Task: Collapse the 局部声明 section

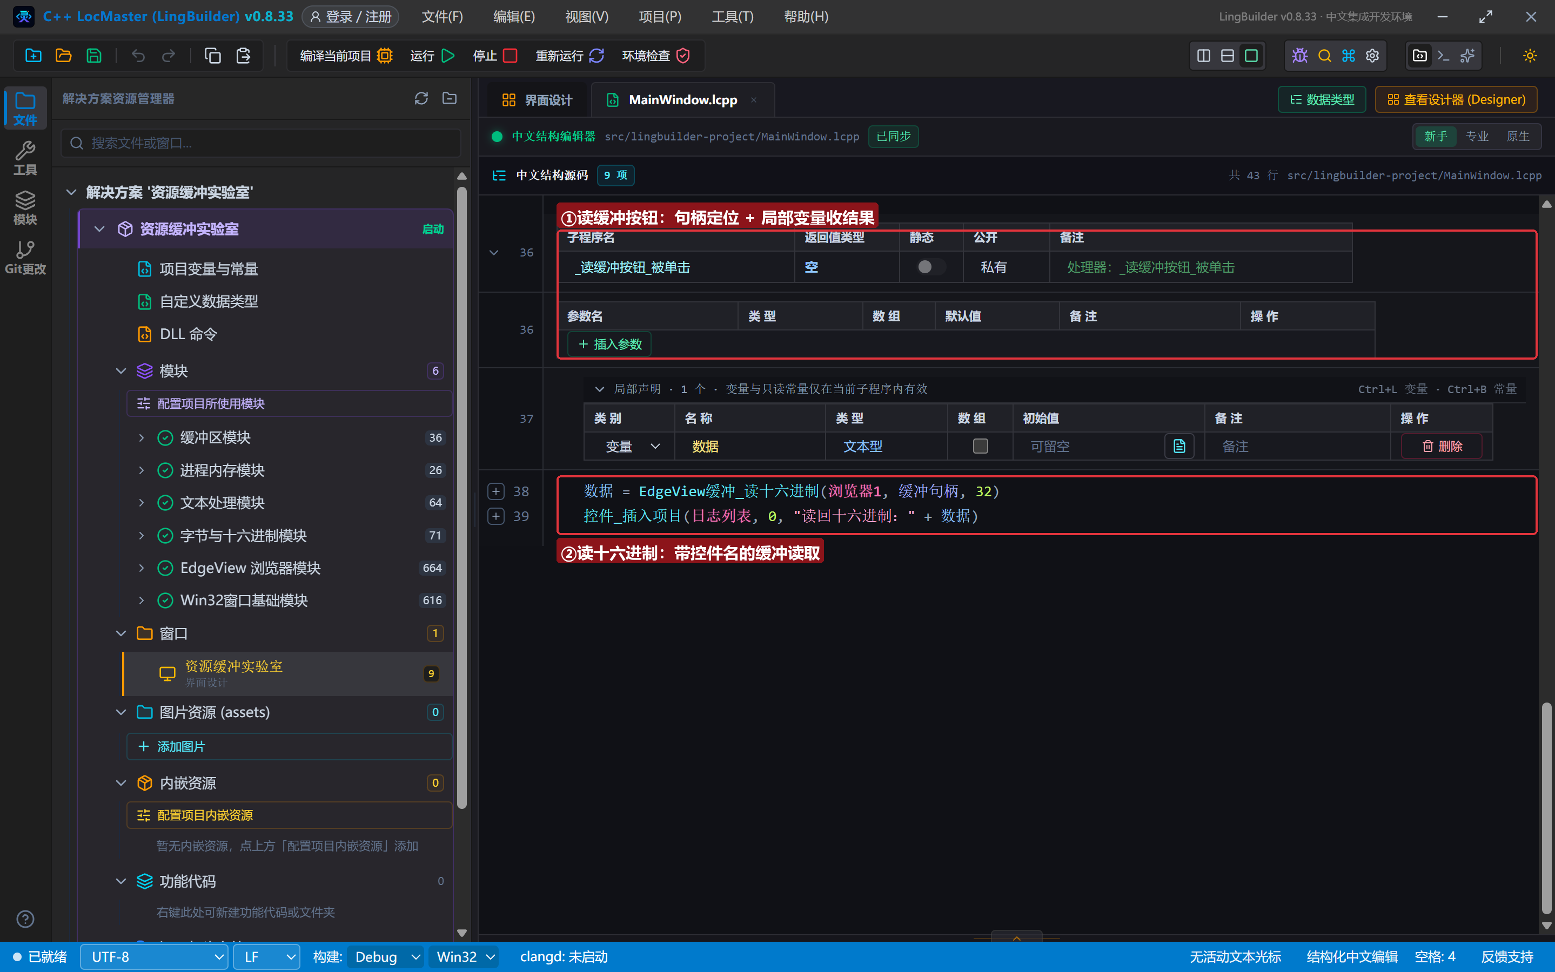Action: (599, 389)
